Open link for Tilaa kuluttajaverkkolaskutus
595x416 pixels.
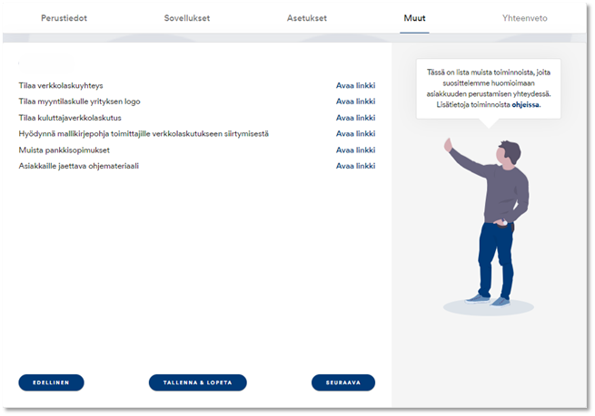[355, 118]
